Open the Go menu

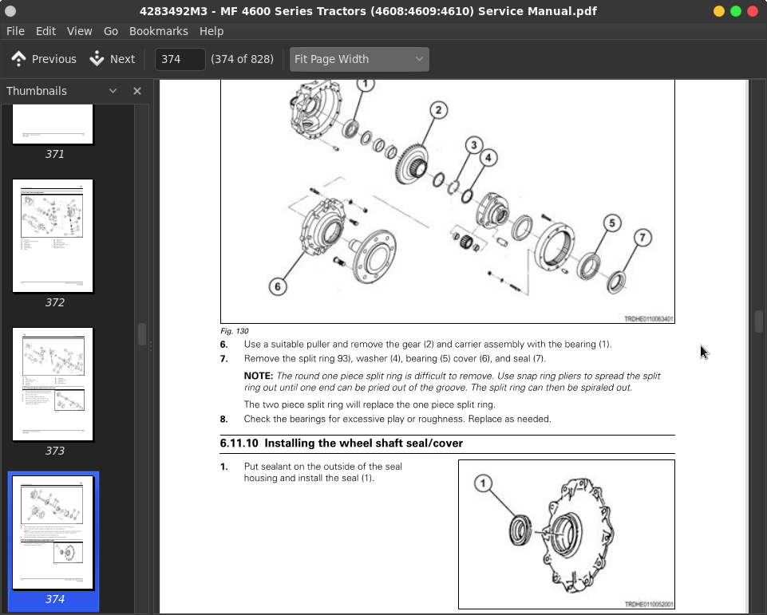click(111, 31)
